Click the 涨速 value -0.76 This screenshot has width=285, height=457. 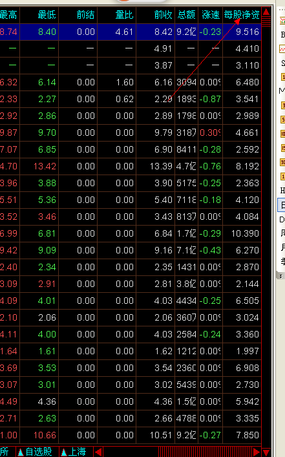tap(210, 166)
